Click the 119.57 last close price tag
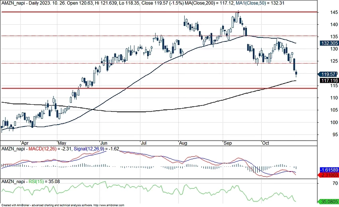 [x=328, y=74]
